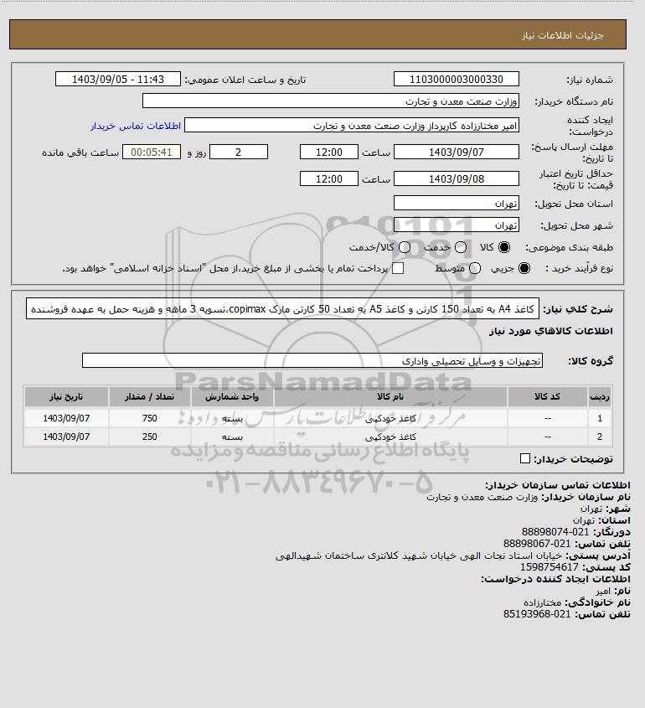645x708 pixels.
Task: Click the fax number 88898074-021
Action: point(555,532)
